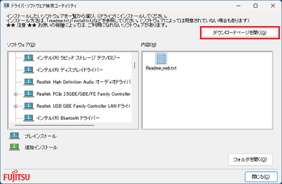The width and height of the screenshot is (282, 184).
Task: Close the window with the X button
Action: click(x=273, y=6)
